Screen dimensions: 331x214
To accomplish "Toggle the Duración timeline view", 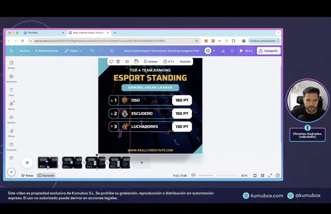I will click(46, 175).
